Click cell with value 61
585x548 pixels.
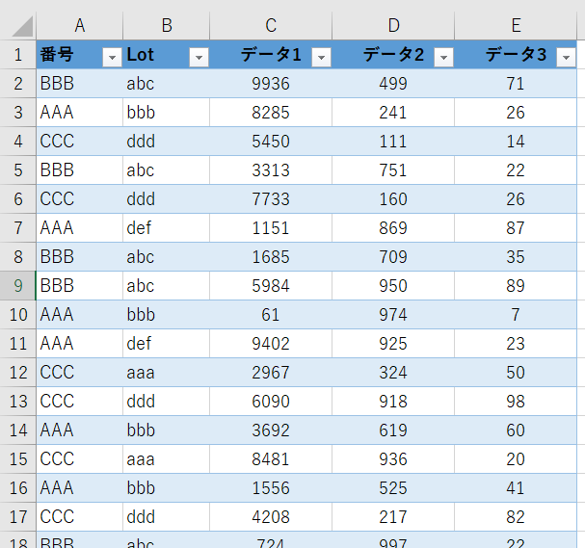tap(271, 315)
